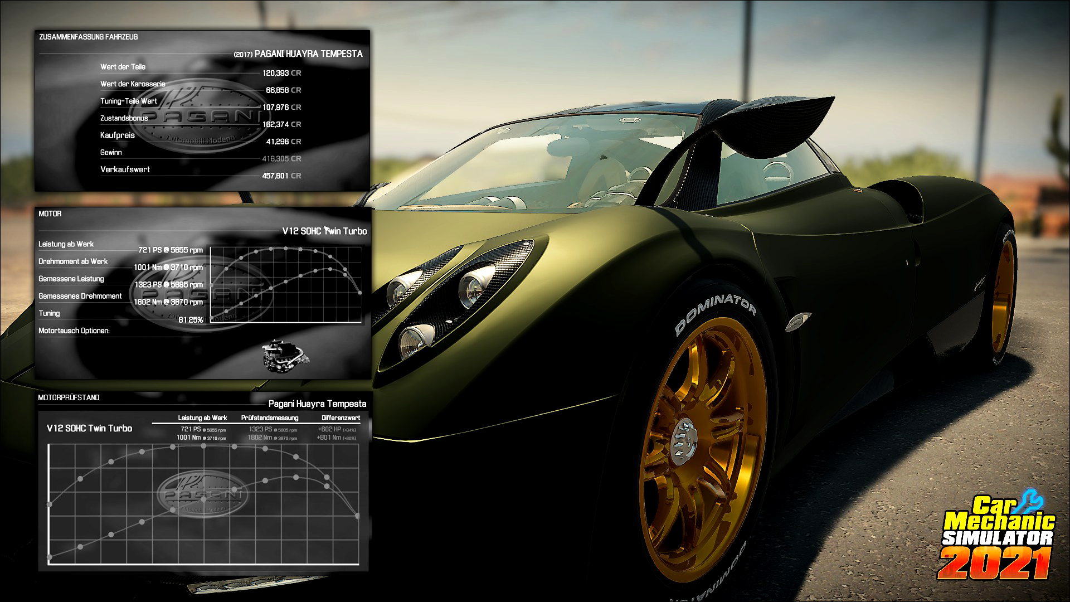Click the Tuning 81.25% value
This screenshot has width=1070, height=602.
[x=191, y=320]
